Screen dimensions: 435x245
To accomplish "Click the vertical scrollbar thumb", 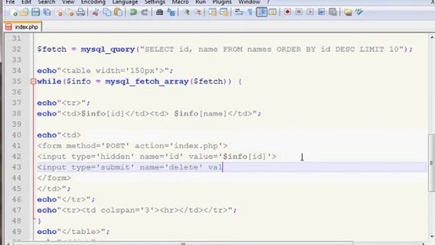I will (432, 163).
